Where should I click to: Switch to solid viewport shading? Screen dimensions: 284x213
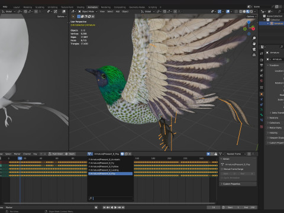[x=244, y=12]
